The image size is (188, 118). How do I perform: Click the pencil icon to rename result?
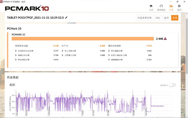[66, 18]
